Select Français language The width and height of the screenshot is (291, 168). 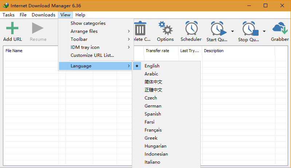point(166,130)
